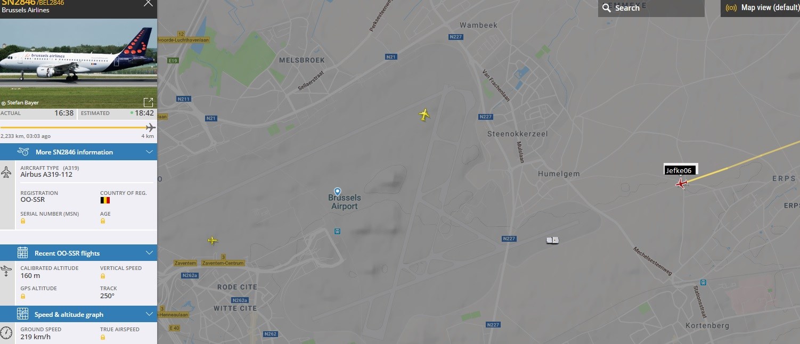Close the SN2846 flight details panel
The height and width of the screenshot is (344, 800).
click(x=149, y=3)
